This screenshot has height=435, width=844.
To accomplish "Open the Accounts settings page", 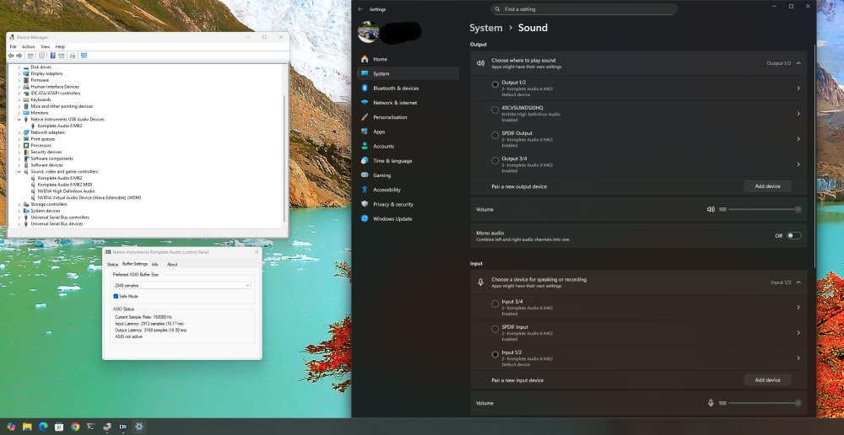I will pyautogui.click(x=408, y=146).
